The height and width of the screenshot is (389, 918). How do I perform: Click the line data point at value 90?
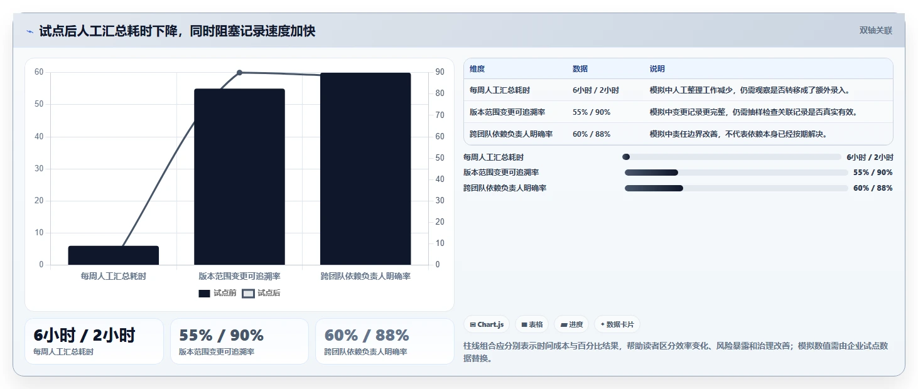coord(239,73)
